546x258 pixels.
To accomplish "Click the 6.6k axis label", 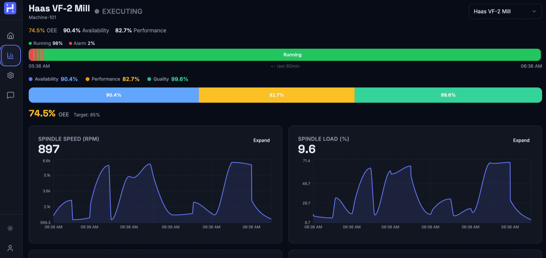I will tap(47, 161).
